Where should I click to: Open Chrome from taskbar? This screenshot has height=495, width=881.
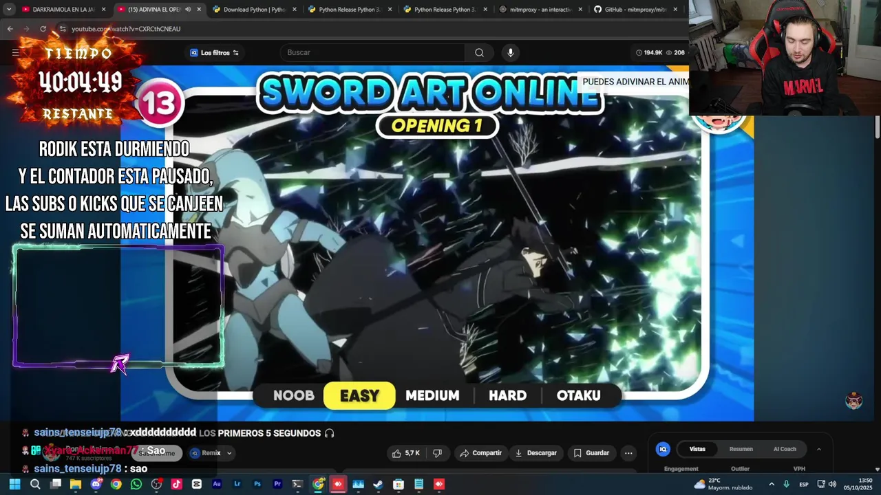116,484
